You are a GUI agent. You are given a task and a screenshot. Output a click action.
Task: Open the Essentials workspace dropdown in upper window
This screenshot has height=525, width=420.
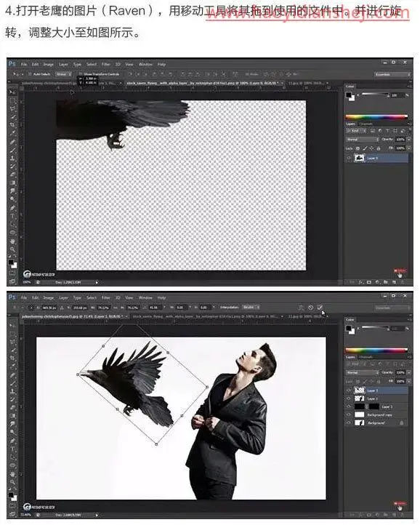click(392, 74)
